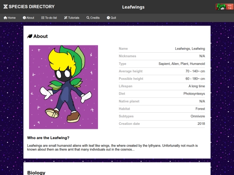
Task: Open the Leafwing character illustration
Action: tap(63, 87)
